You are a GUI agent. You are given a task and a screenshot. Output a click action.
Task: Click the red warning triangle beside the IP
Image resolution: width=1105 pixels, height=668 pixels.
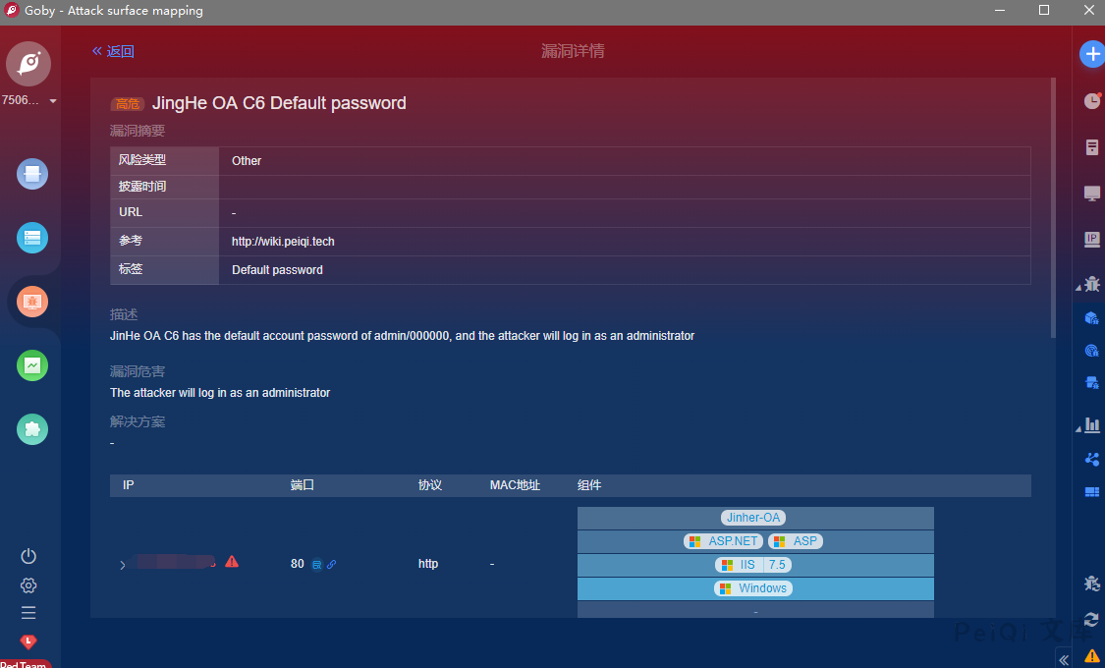tap(232, 562)
